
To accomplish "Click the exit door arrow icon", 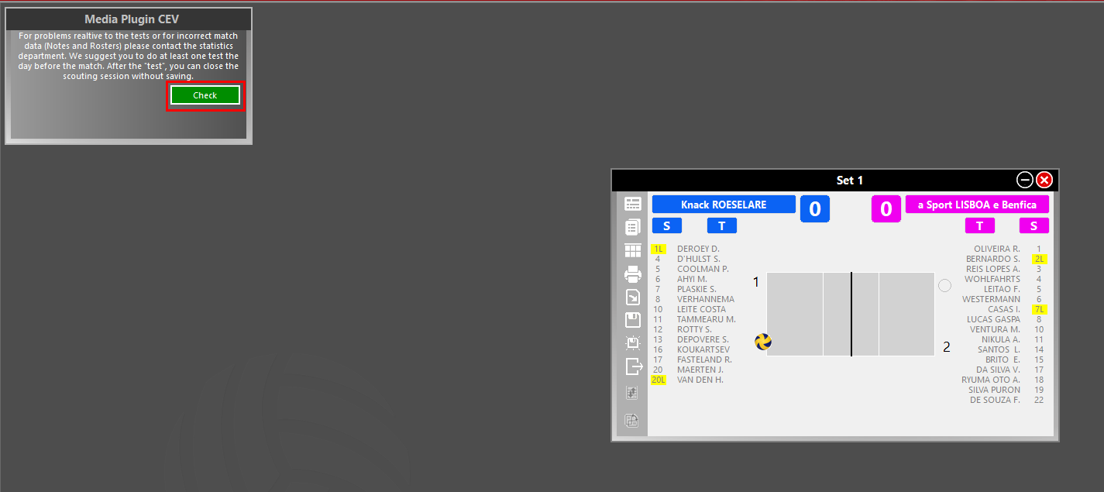I will coord(634,366).
